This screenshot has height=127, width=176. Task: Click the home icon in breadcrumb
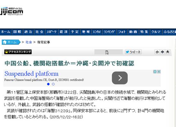point(4,42)
